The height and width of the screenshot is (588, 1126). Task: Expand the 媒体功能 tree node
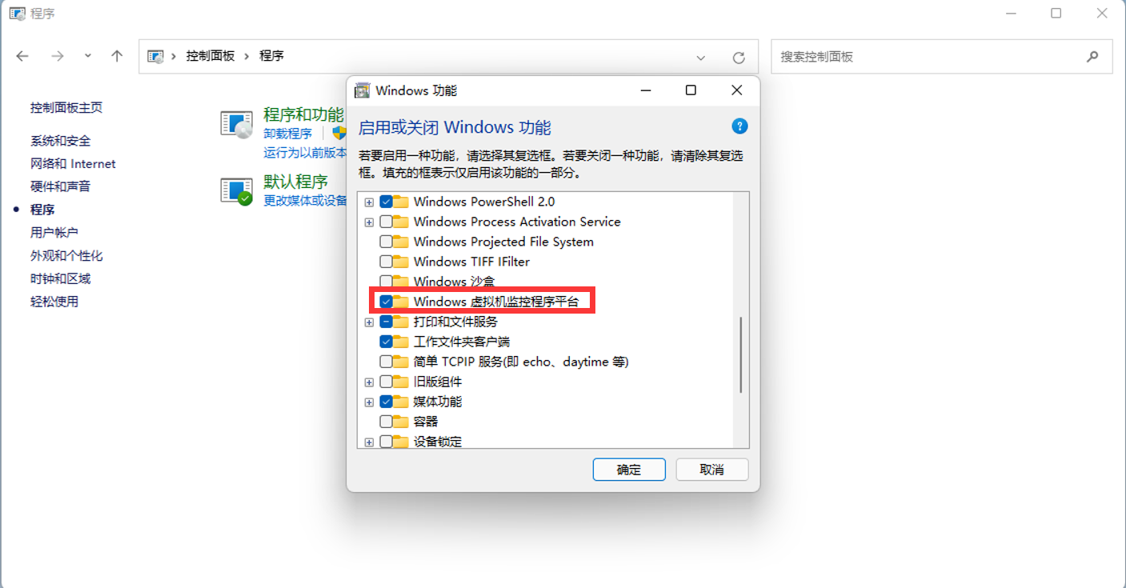(x=369, y=402)
